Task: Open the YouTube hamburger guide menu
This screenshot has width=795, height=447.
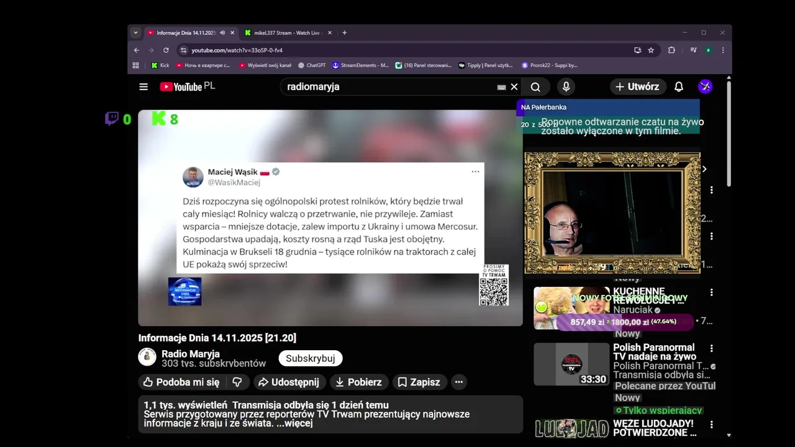Action: (x=143, y=87)
